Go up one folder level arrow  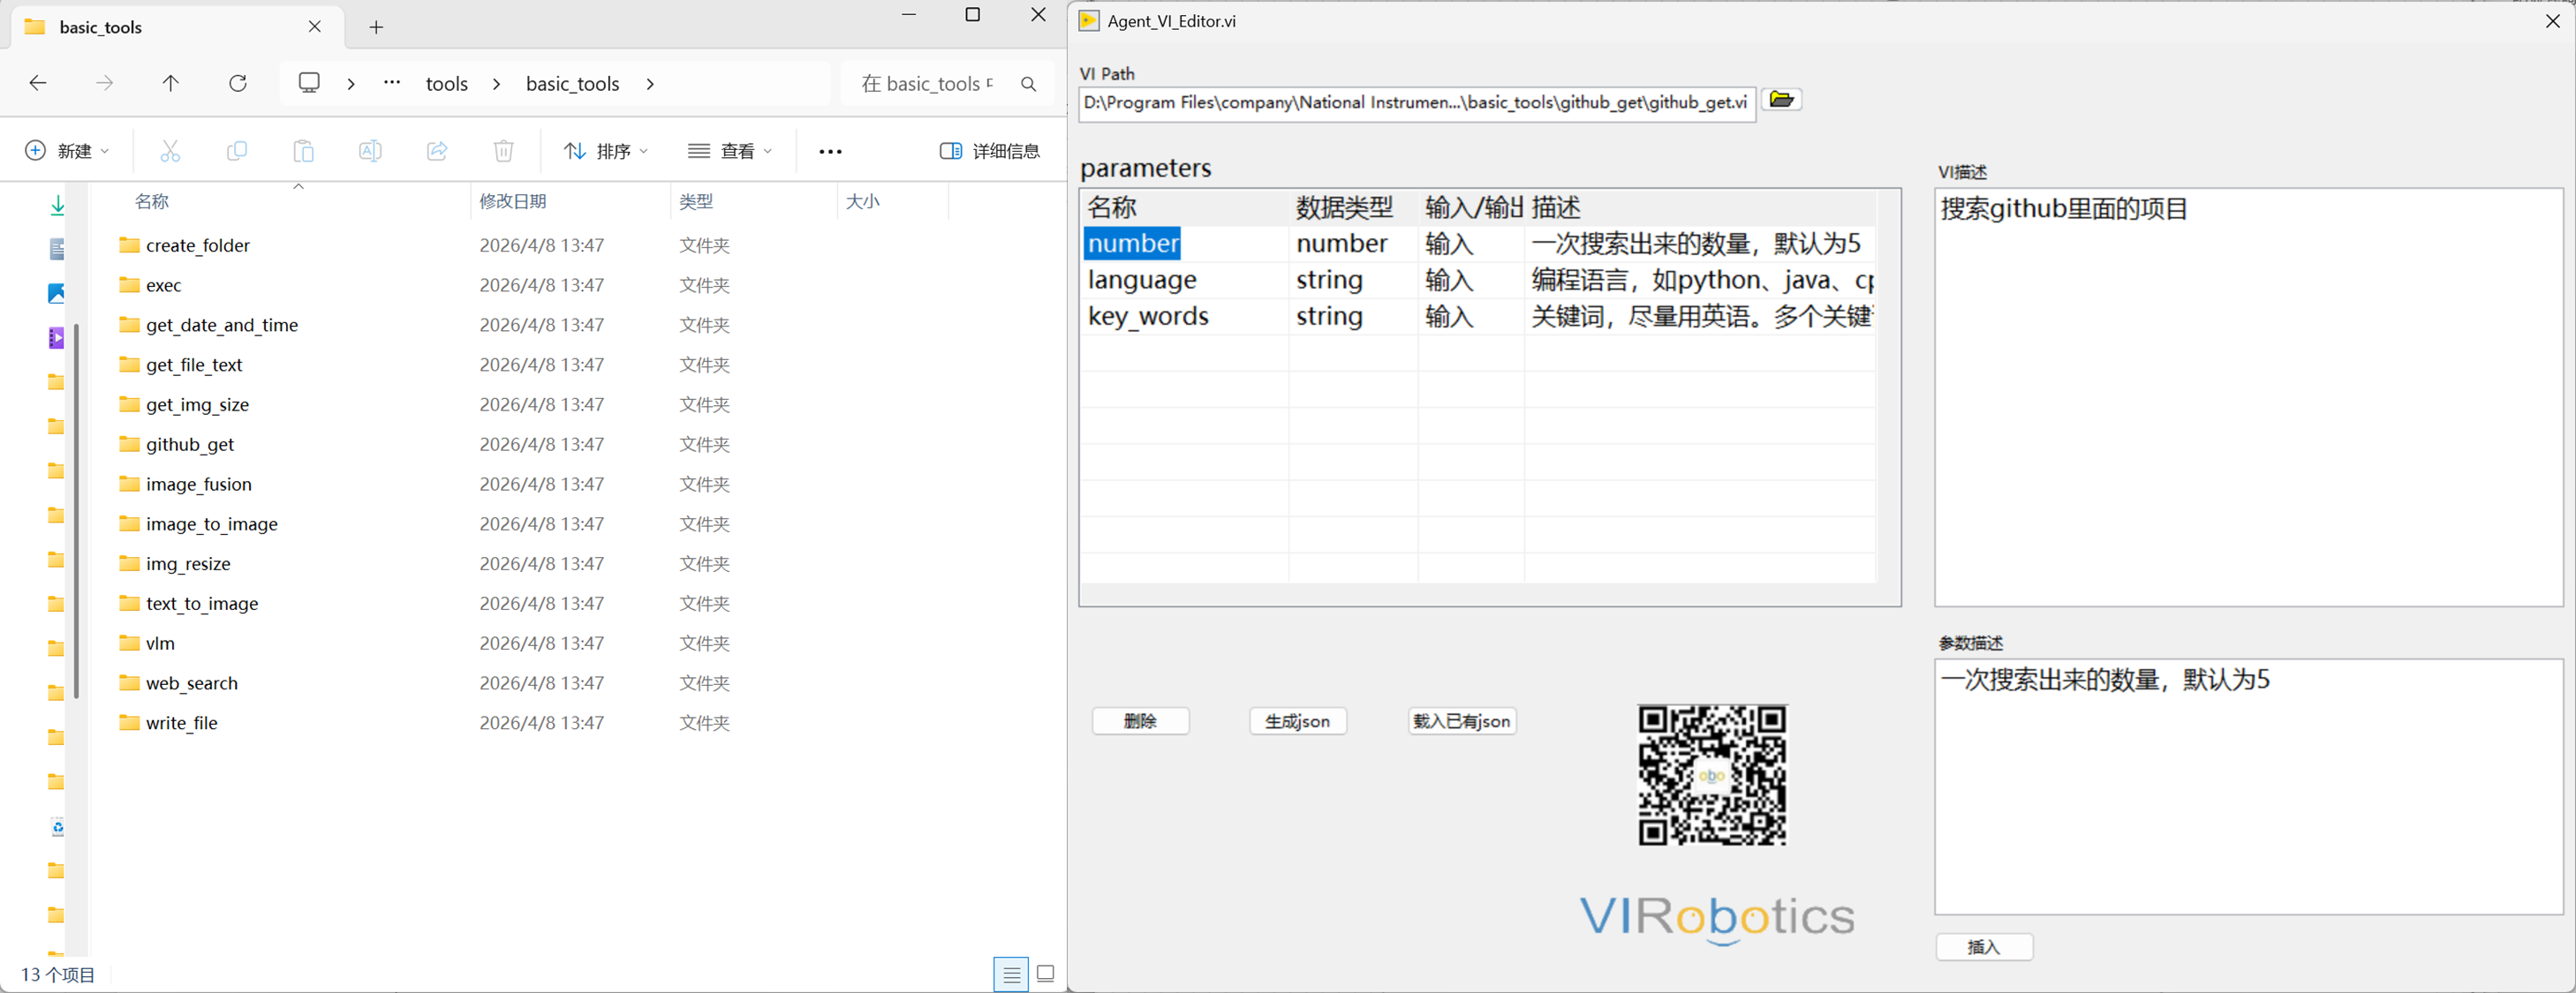pyautogui.click(x=171, y=83)
